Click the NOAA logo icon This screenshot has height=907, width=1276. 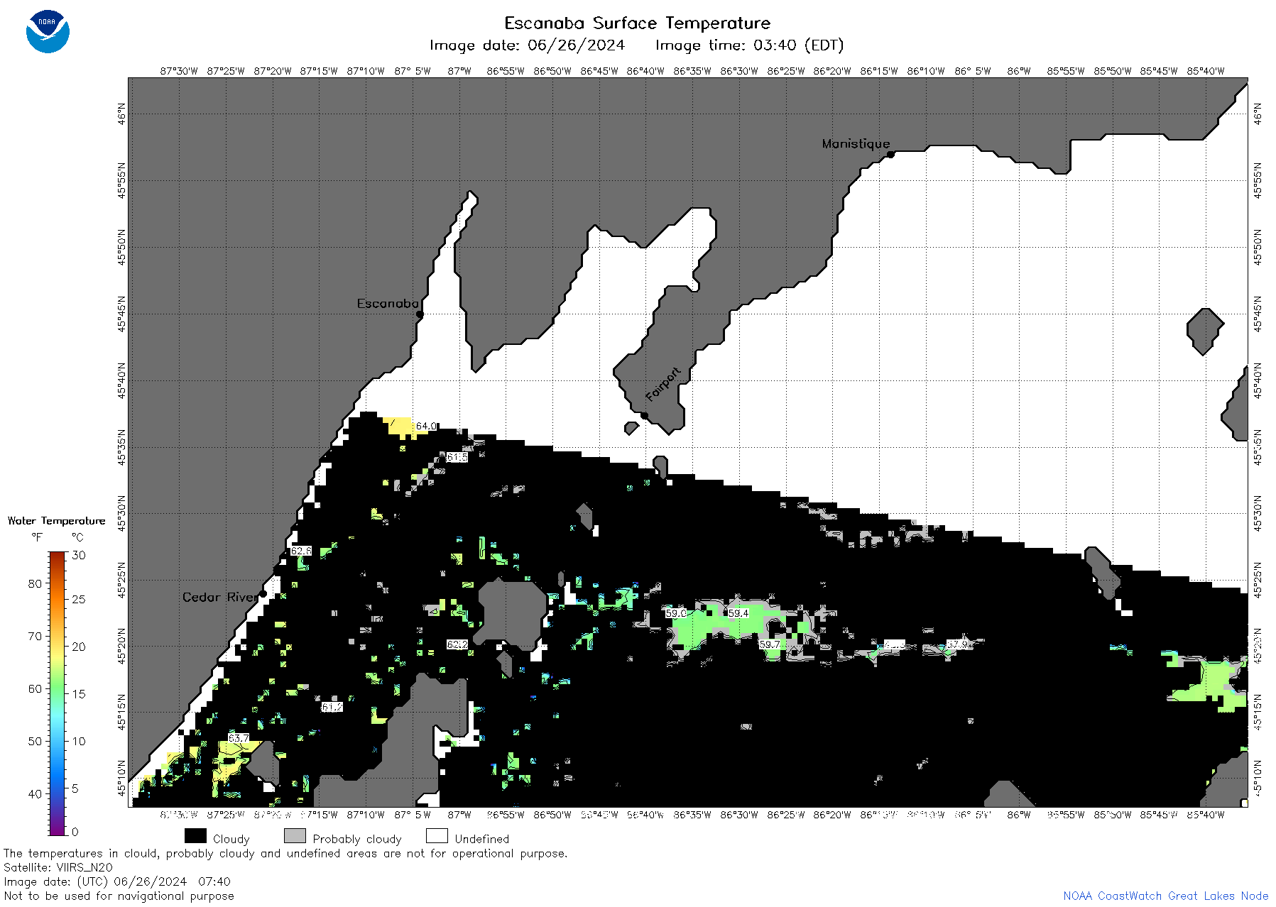click(48, 31)
